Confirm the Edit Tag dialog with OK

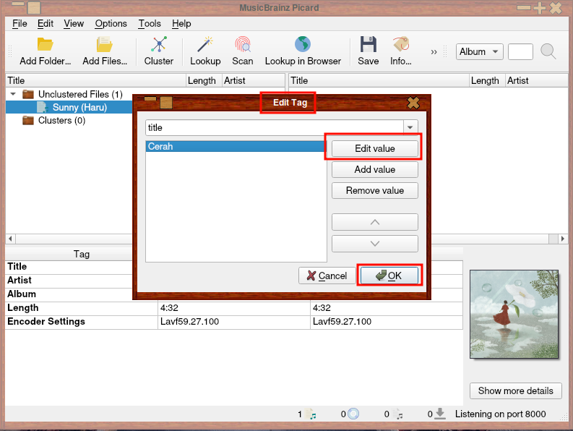389,276
